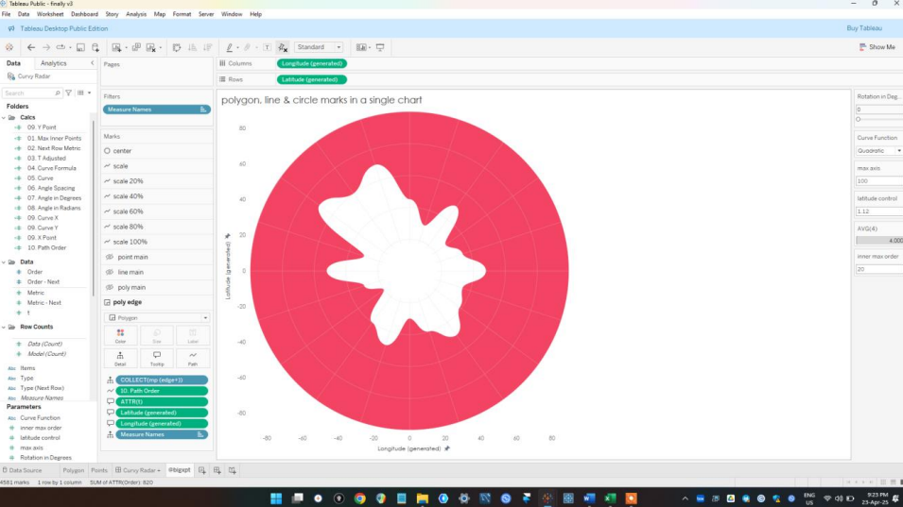Open the Tooltip card in Marks

tap(157, 359)
